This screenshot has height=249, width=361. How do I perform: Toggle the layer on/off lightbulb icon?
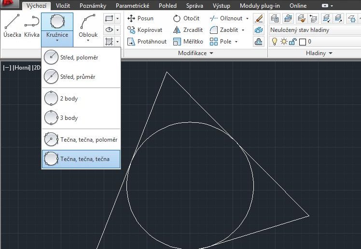tap(274, 42)
